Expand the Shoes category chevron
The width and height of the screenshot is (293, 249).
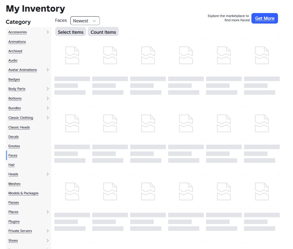point(48,240)
